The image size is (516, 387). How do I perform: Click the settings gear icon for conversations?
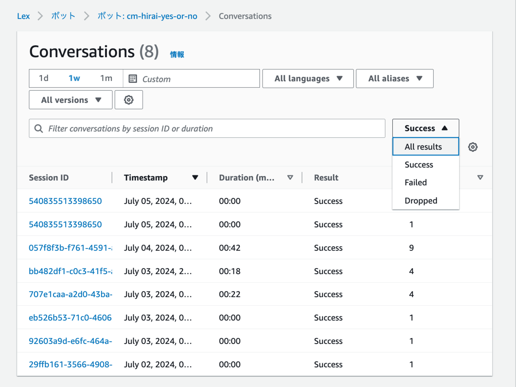473,148
